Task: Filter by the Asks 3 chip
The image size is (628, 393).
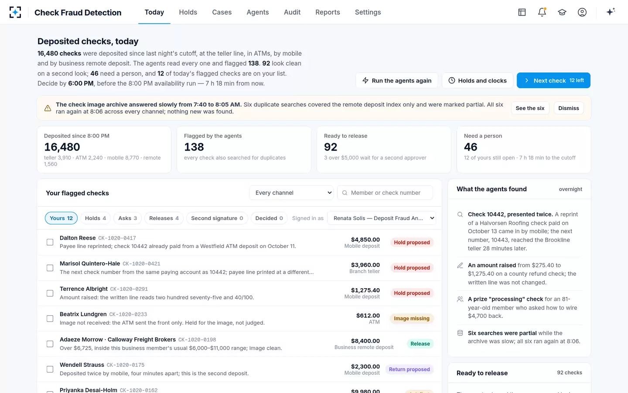Action: click(x=128, y=218)
